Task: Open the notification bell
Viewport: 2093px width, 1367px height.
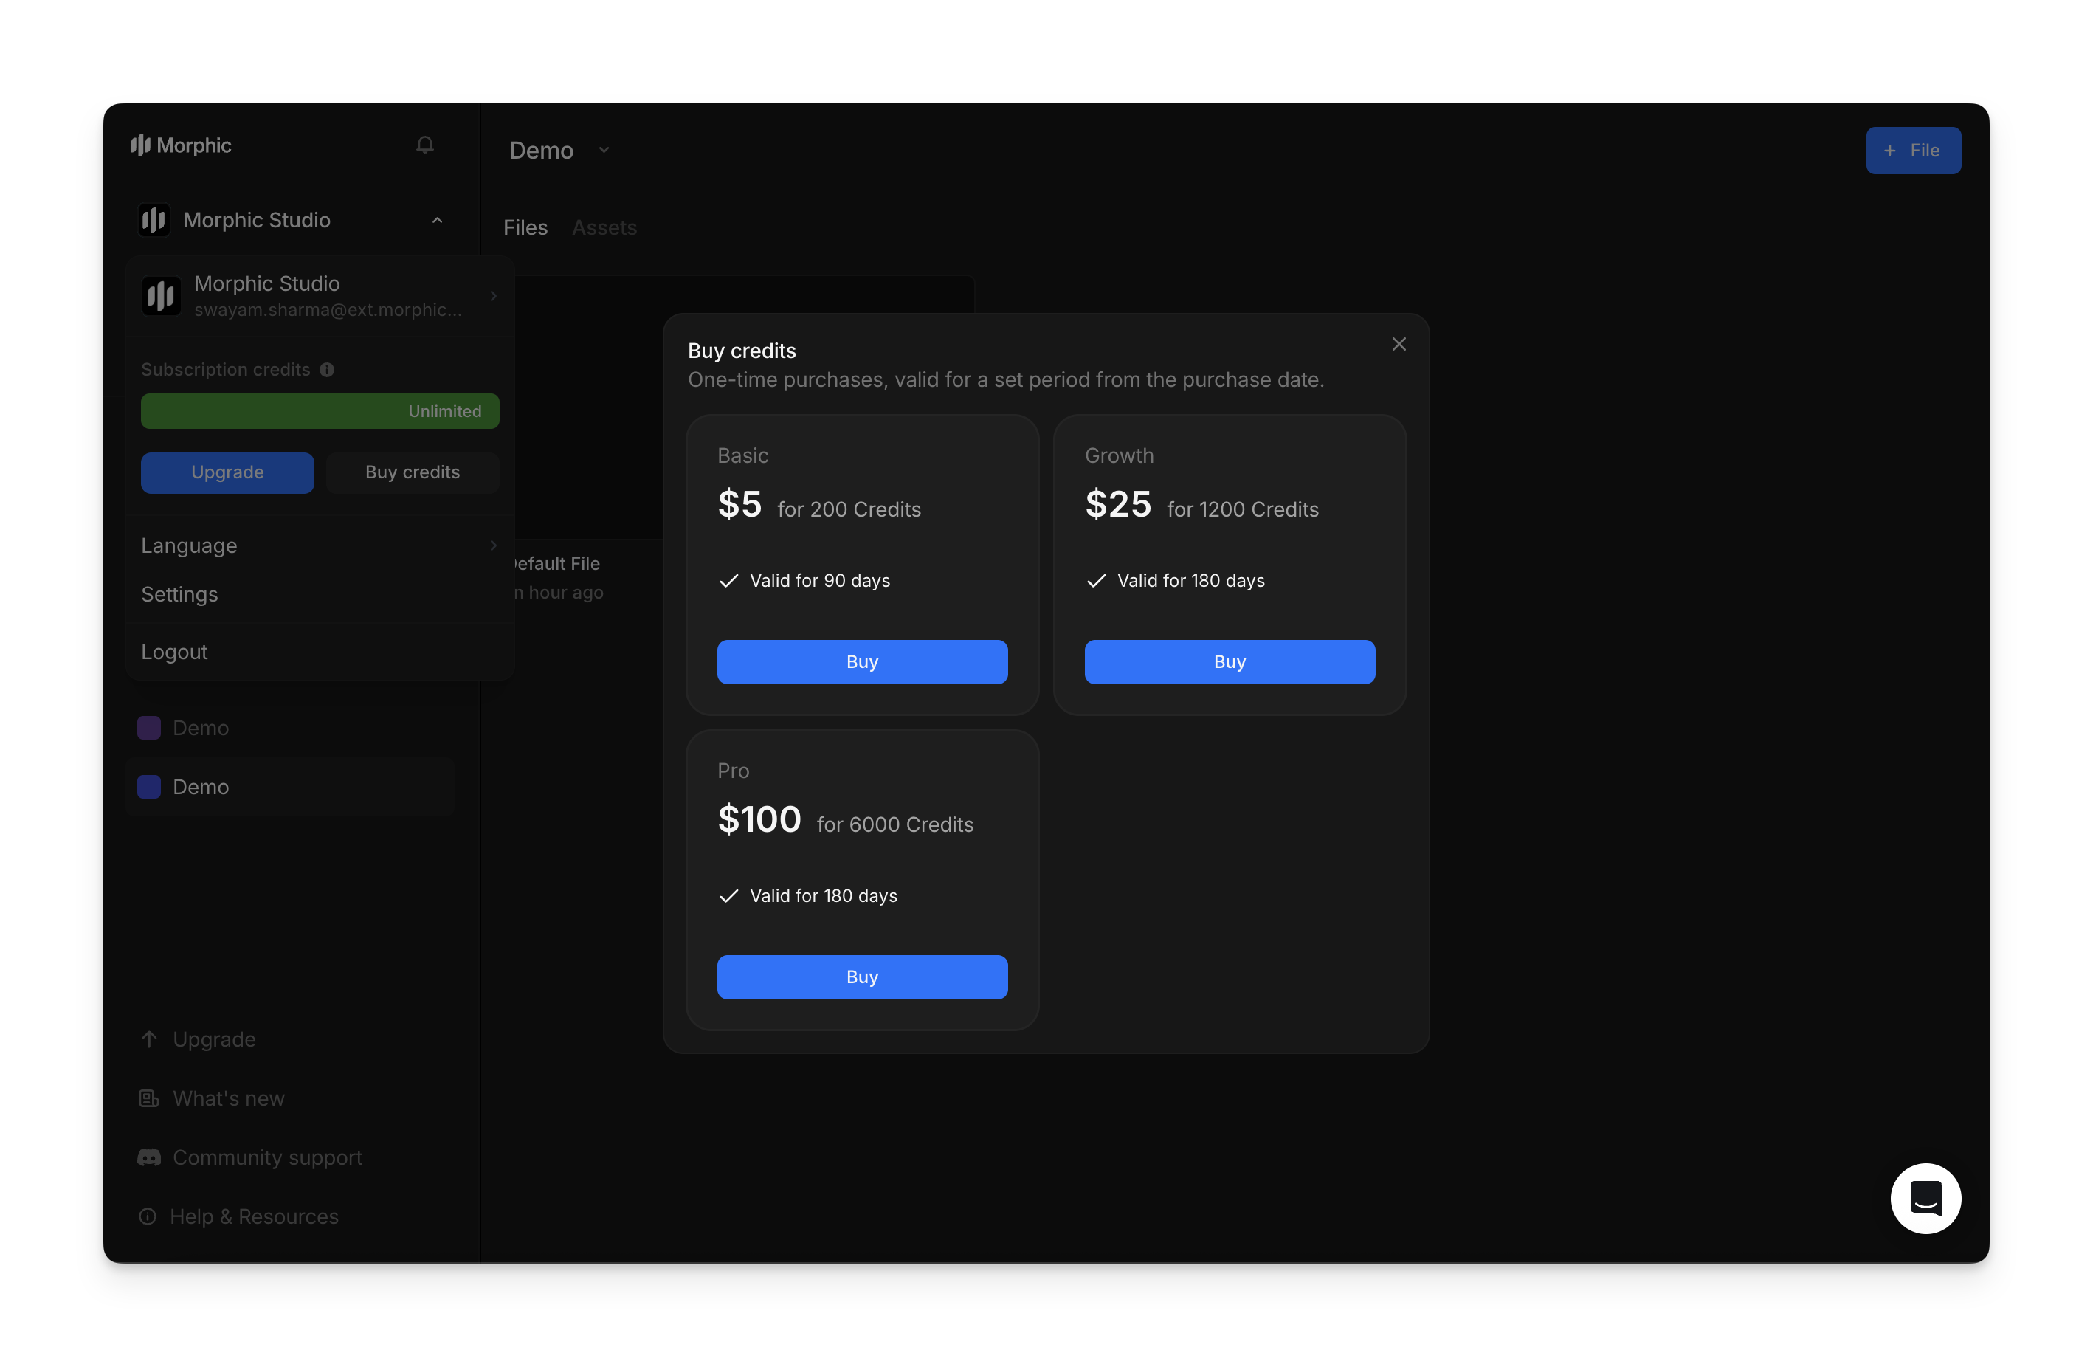Action: (x=425, y=144)
